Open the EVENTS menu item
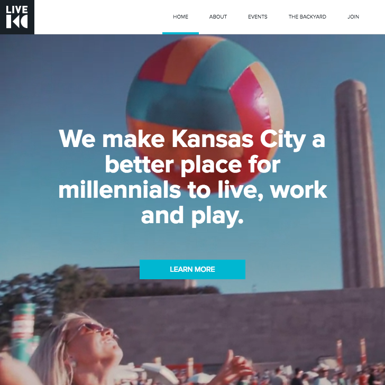Image resolution: width=385 pixels, height=385 pixels. pyautogui.click(x=258, y=17)
